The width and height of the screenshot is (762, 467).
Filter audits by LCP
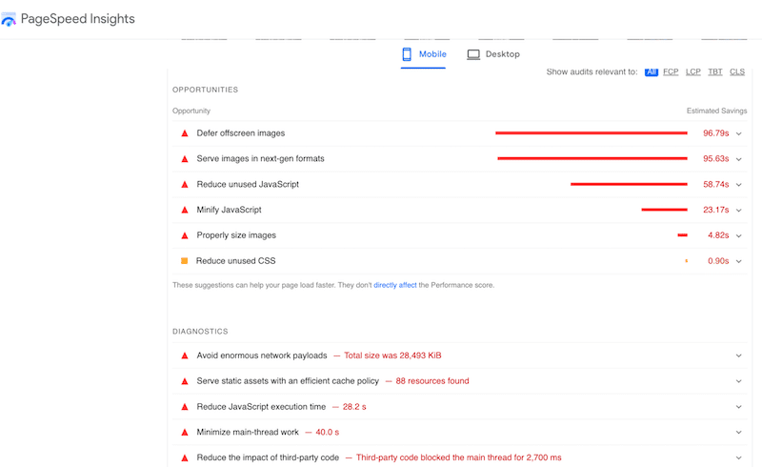692,71
